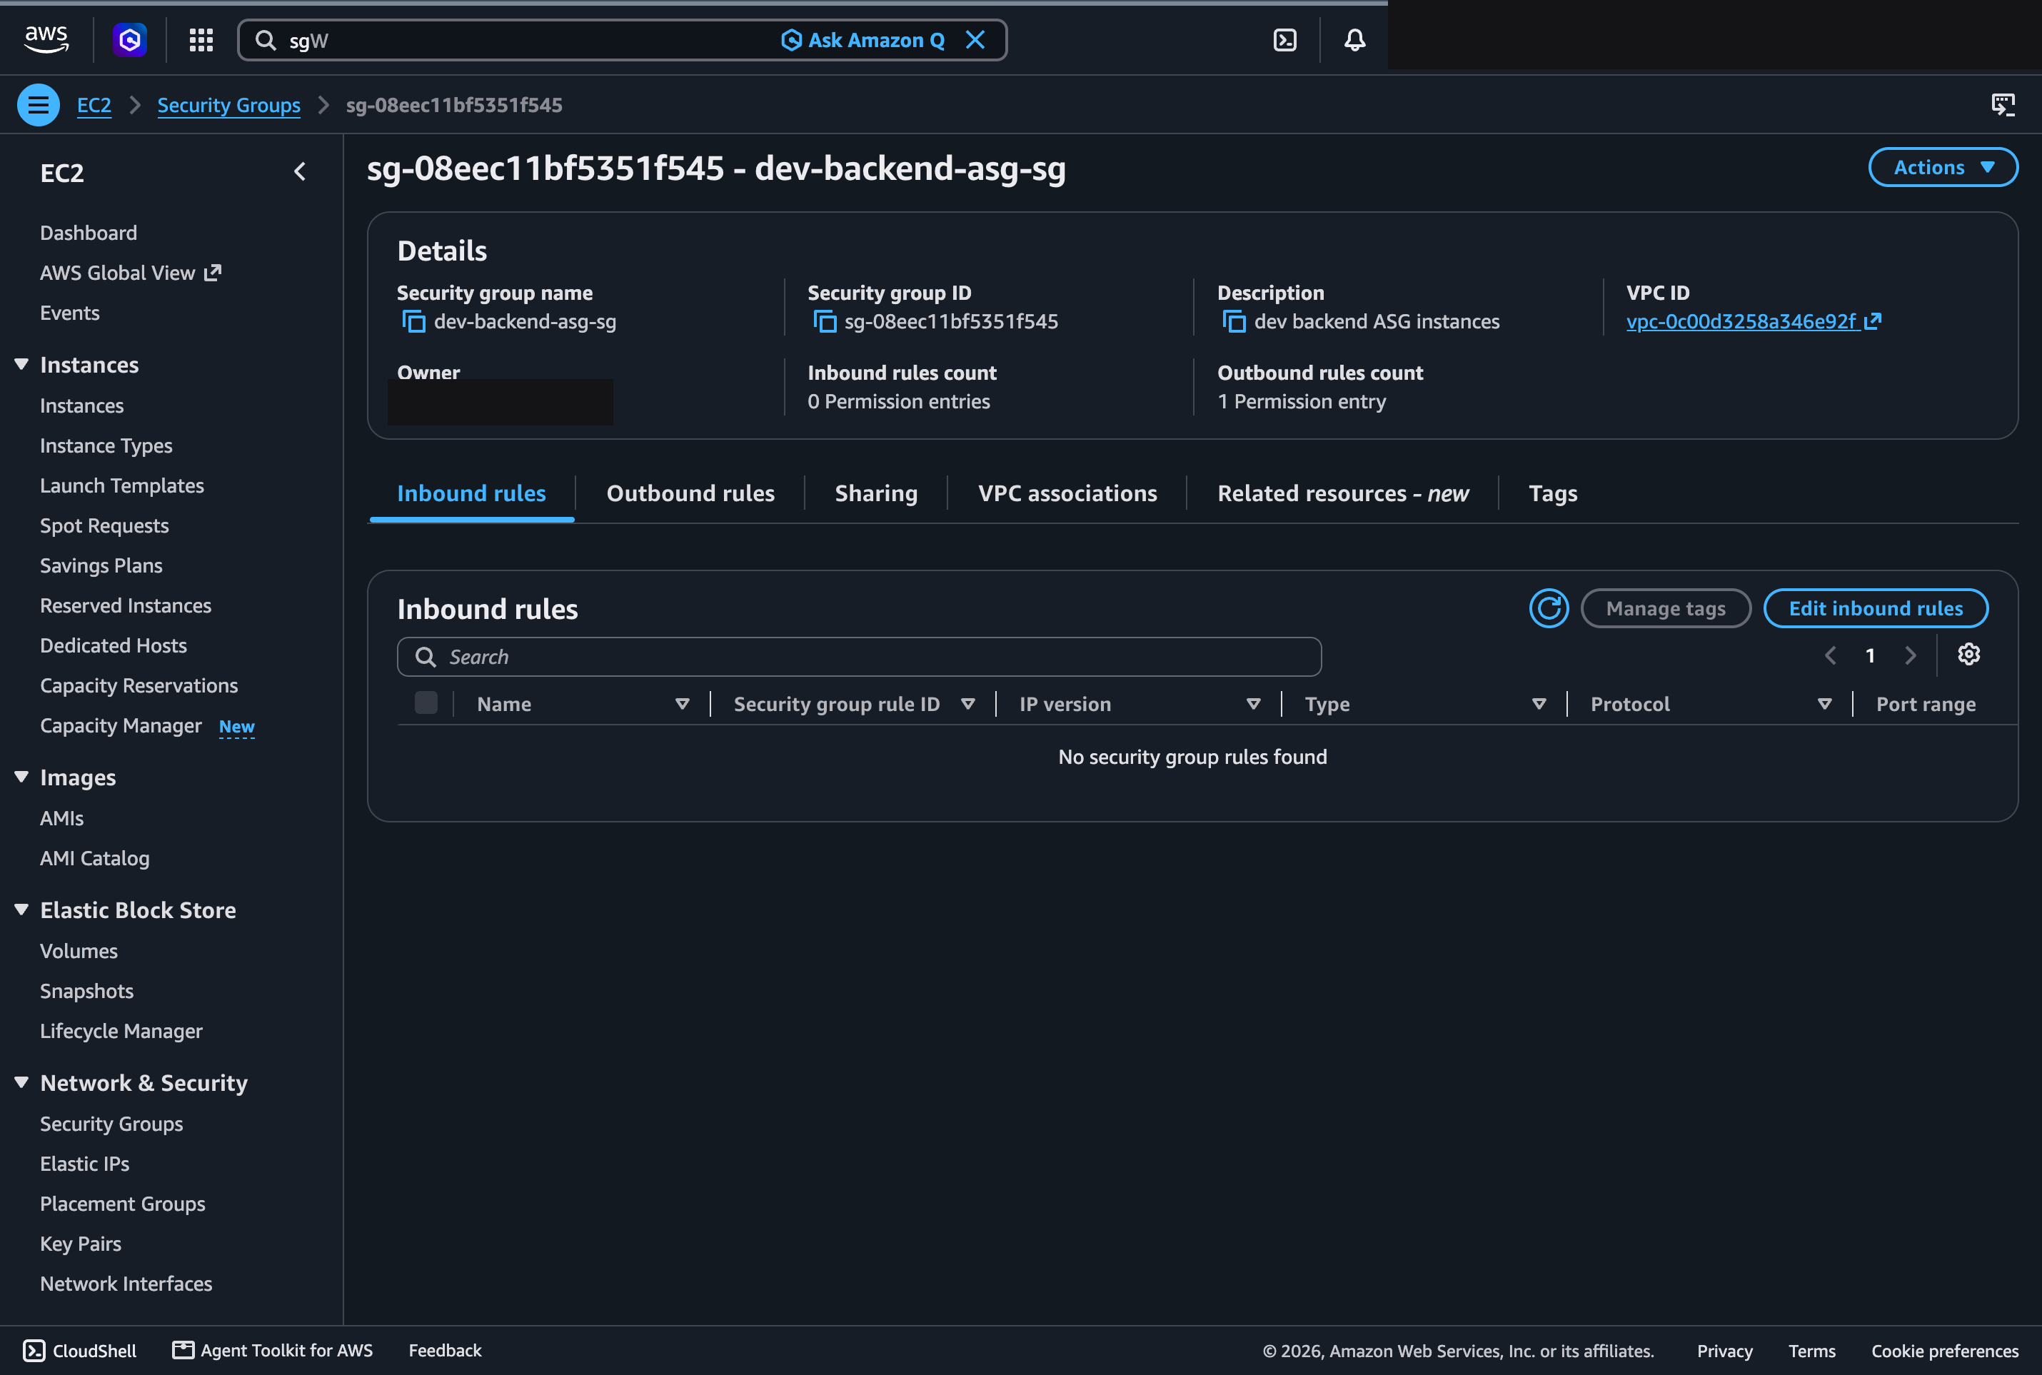Image resolution: width=2042 pixels, height=1375 pixels.
Task: Collapse the Elastic Block Store section
Action: point(22,910)
